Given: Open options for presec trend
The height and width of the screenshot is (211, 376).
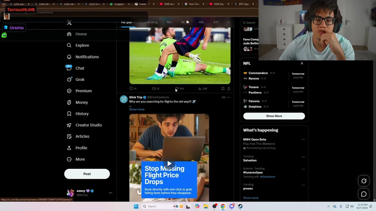Looking at the screenshot, I should (x=303, y=185).
